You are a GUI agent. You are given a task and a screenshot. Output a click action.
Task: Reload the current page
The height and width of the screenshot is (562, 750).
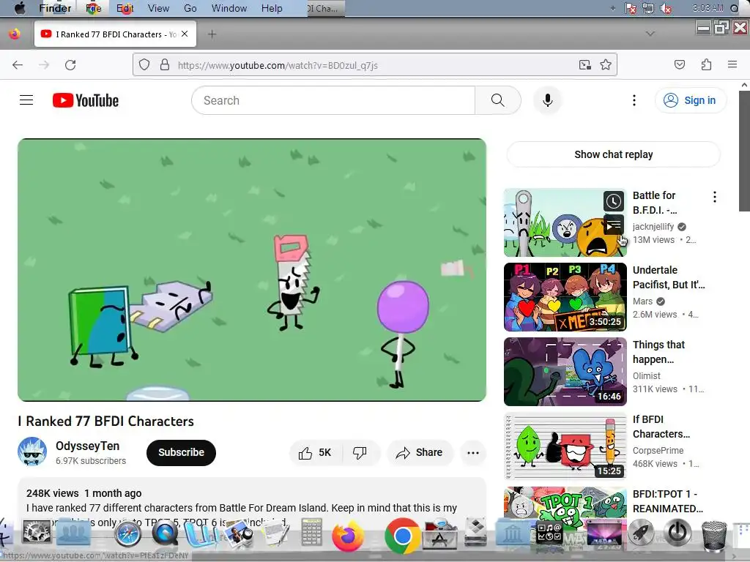(x=70, y=65)
